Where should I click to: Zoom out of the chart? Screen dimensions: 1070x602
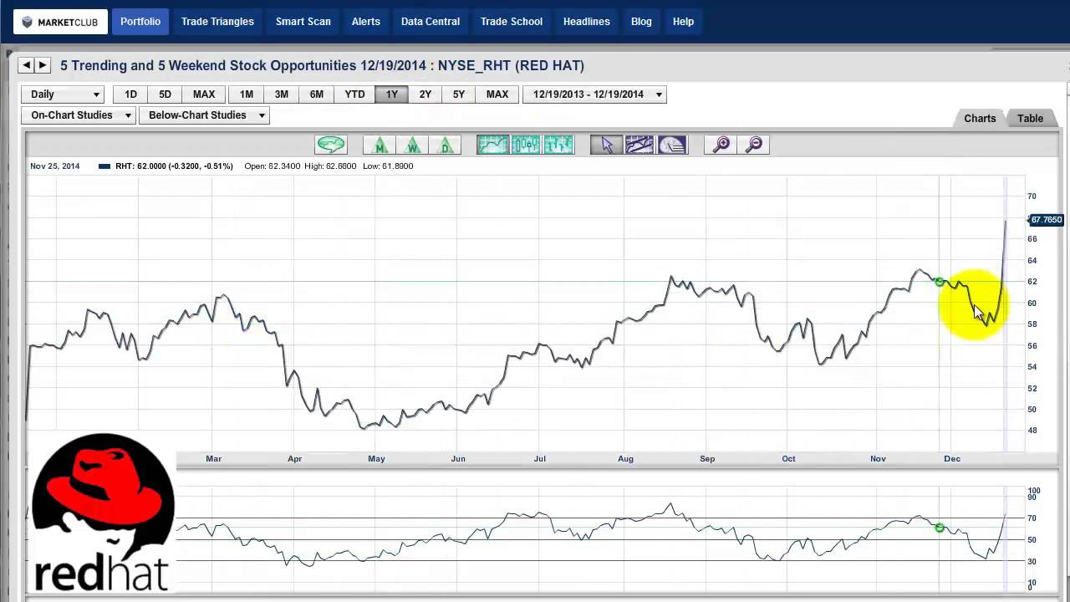tap(753, 145)
